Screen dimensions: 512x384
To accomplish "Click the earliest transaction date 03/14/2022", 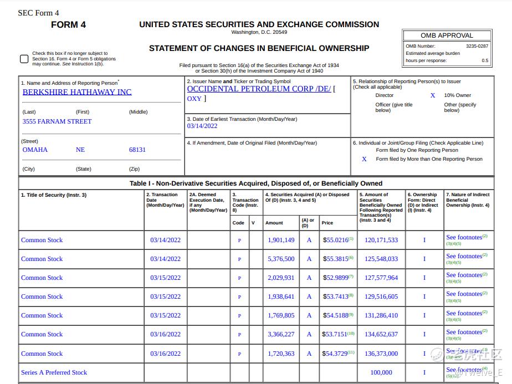I will (202, 126).
